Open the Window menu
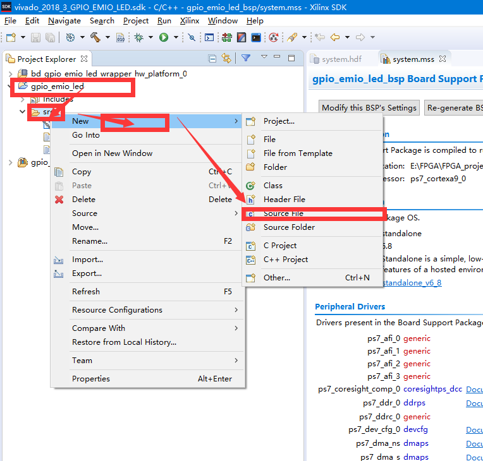 (223, 21)
